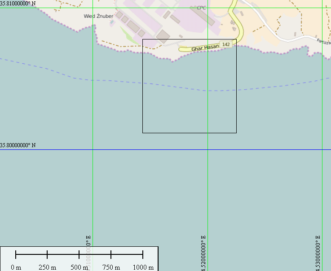
Task: Click the Wied Żnuber place label
Action: [98, 16]
